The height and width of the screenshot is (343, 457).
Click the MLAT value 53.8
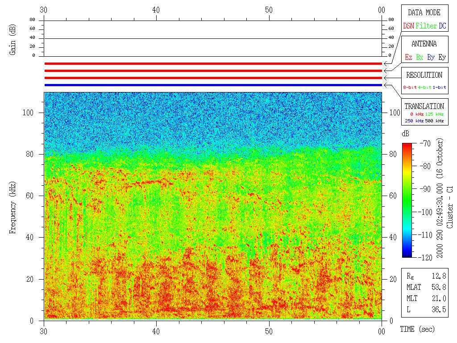coord(440,287)
